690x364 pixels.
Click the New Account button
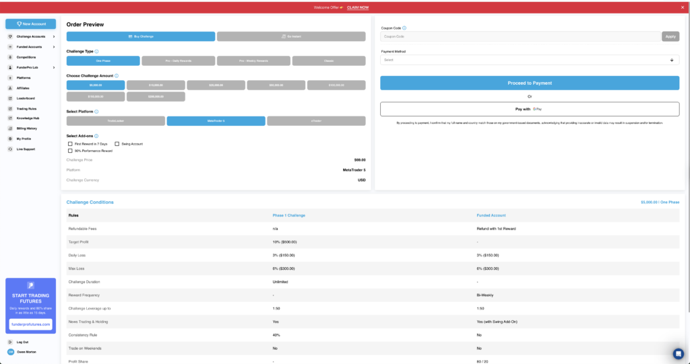31,24
